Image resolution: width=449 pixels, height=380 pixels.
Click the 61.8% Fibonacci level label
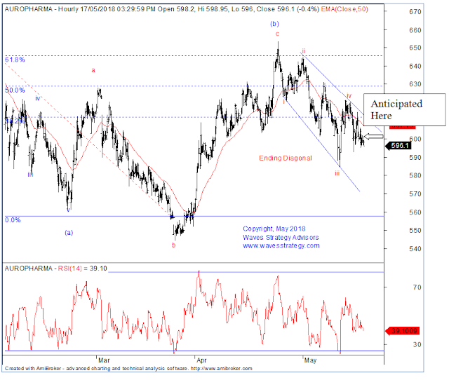tap(15, 60)
